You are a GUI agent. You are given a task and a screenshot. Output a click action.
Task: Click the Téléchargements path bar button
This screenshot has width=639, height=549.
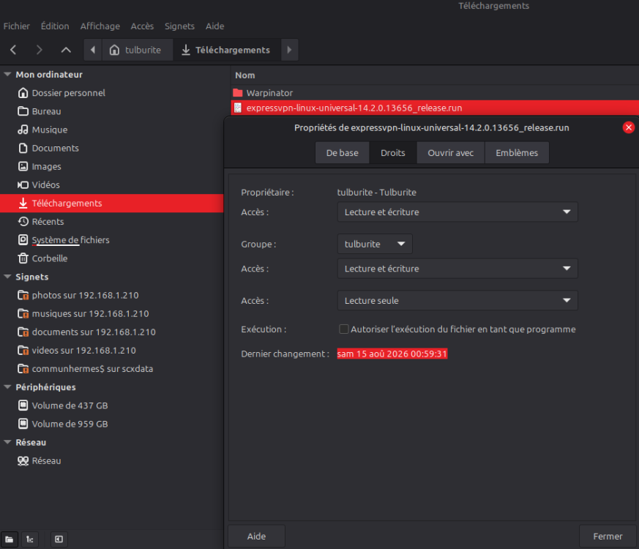[x=227, y=50]
